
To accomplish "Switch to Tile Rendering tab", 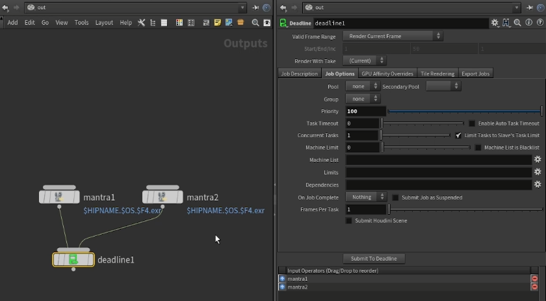I will point(437,73).
